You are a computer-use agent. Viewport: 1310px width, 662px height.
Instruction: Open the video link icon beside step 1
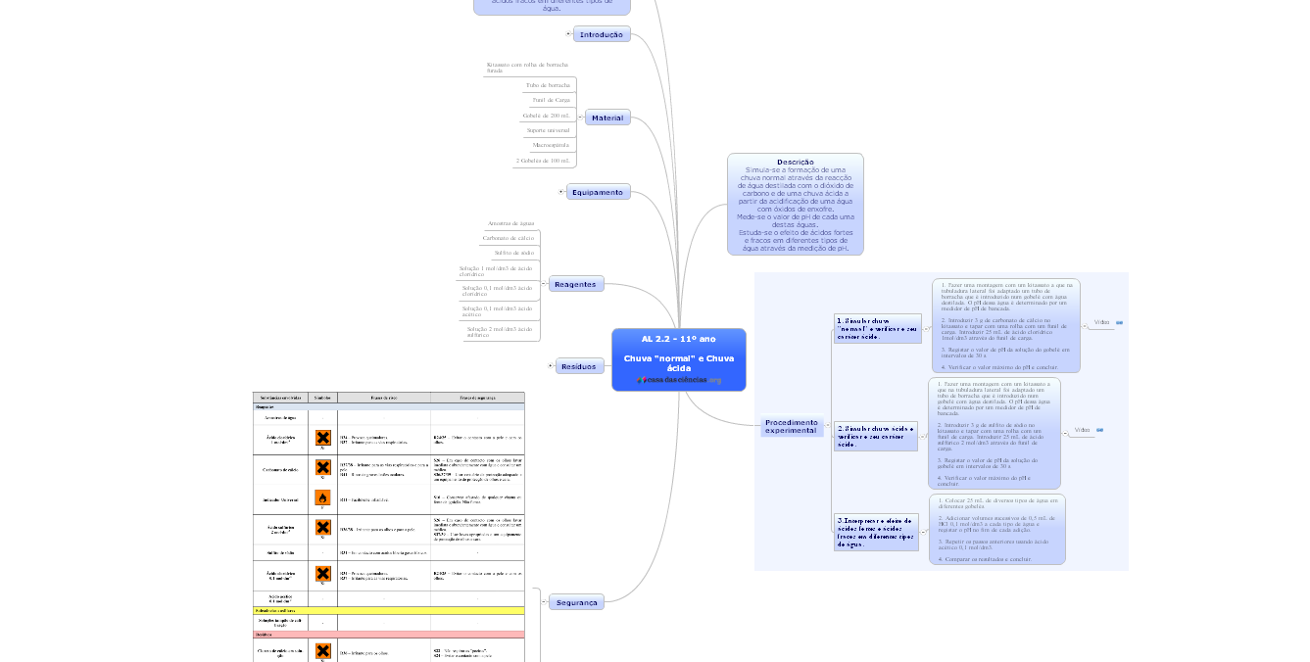(1119, 322)
